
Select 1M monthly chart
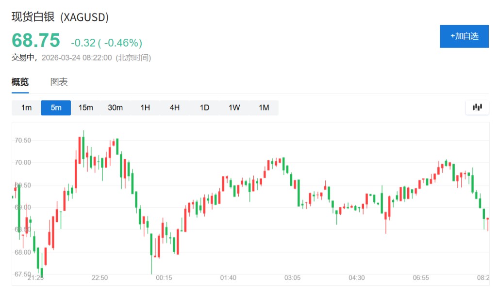[264, 107]
